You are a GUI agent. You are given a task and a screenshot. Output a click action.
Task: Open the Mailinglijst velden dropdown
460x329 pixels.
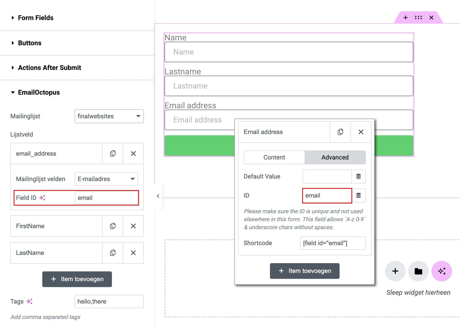tap(106, 179)
